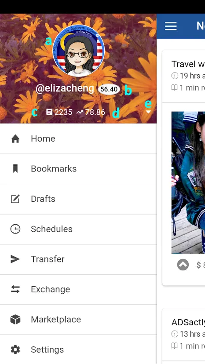Image resolution: width=205 pixels, height=364 pixels.
Task: Open the hamburger menu icon
Action: (171, 26)
